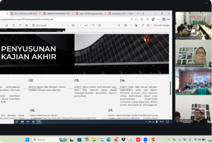Click the Wi-Fi icon in system tray

(x=195, y=140)
